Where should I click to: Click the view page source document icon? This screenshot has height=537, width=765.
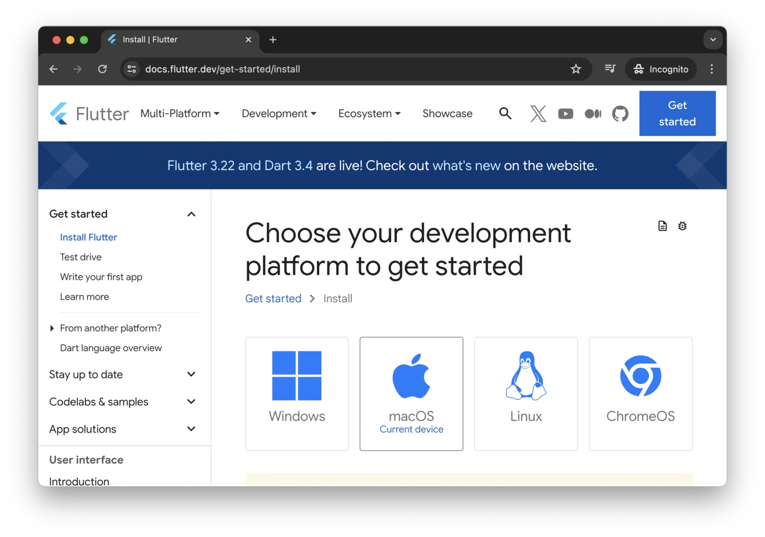[x=662, y=226]
